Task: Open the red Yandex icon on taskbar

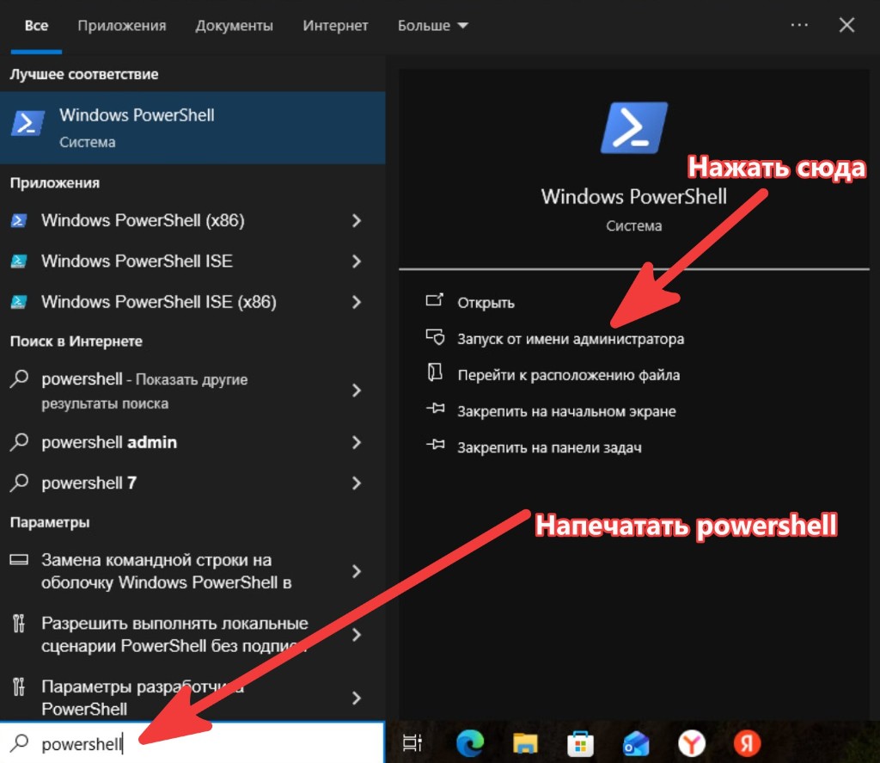Action: [747, 743]
